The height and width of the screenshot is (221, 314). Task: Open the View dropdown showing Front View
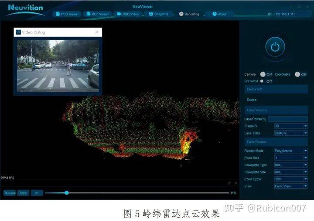tap(290, 186)
